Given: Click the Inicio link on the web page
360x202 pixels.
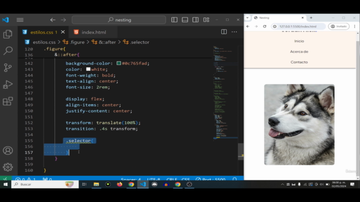Looking at the screenshot, I should [x=299, y=41].
